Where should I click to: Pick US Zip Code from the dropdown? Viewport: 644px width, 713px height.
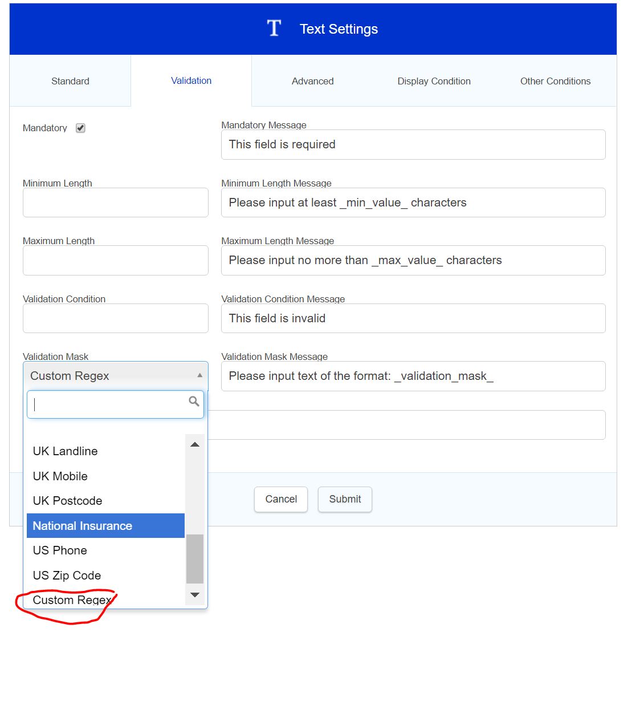pos(105,576)
